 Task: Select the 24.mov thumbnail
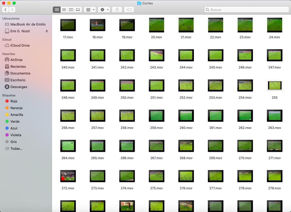pos(275,25)
